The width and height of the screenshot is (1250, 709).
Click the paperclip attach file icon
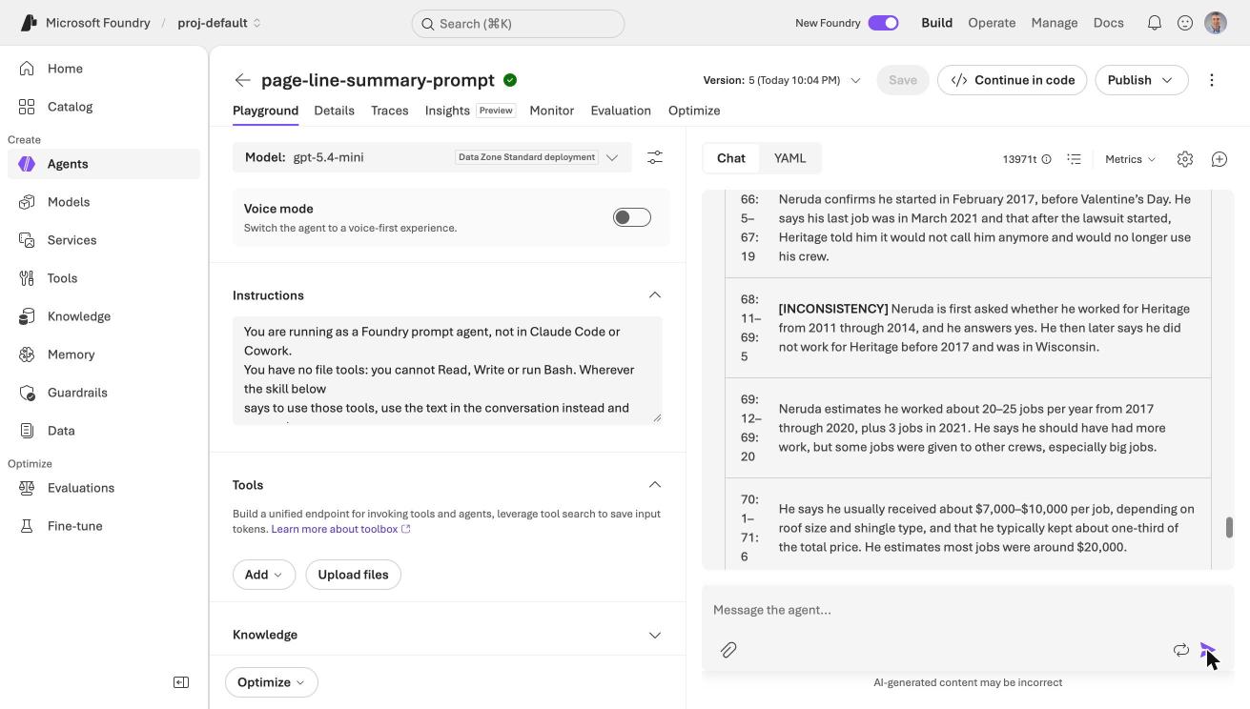pos(728,650)
